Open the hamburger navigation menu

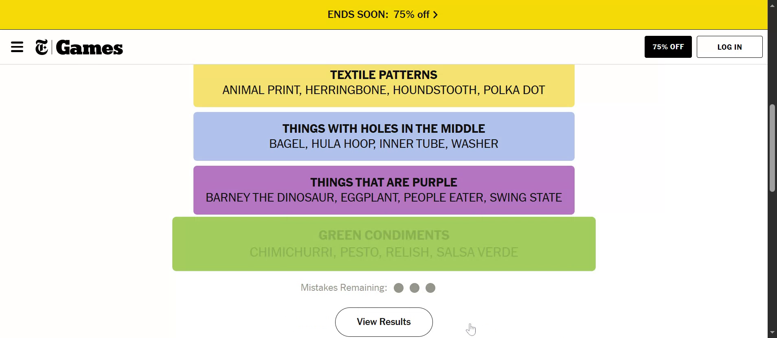click(x=17, y=47)
